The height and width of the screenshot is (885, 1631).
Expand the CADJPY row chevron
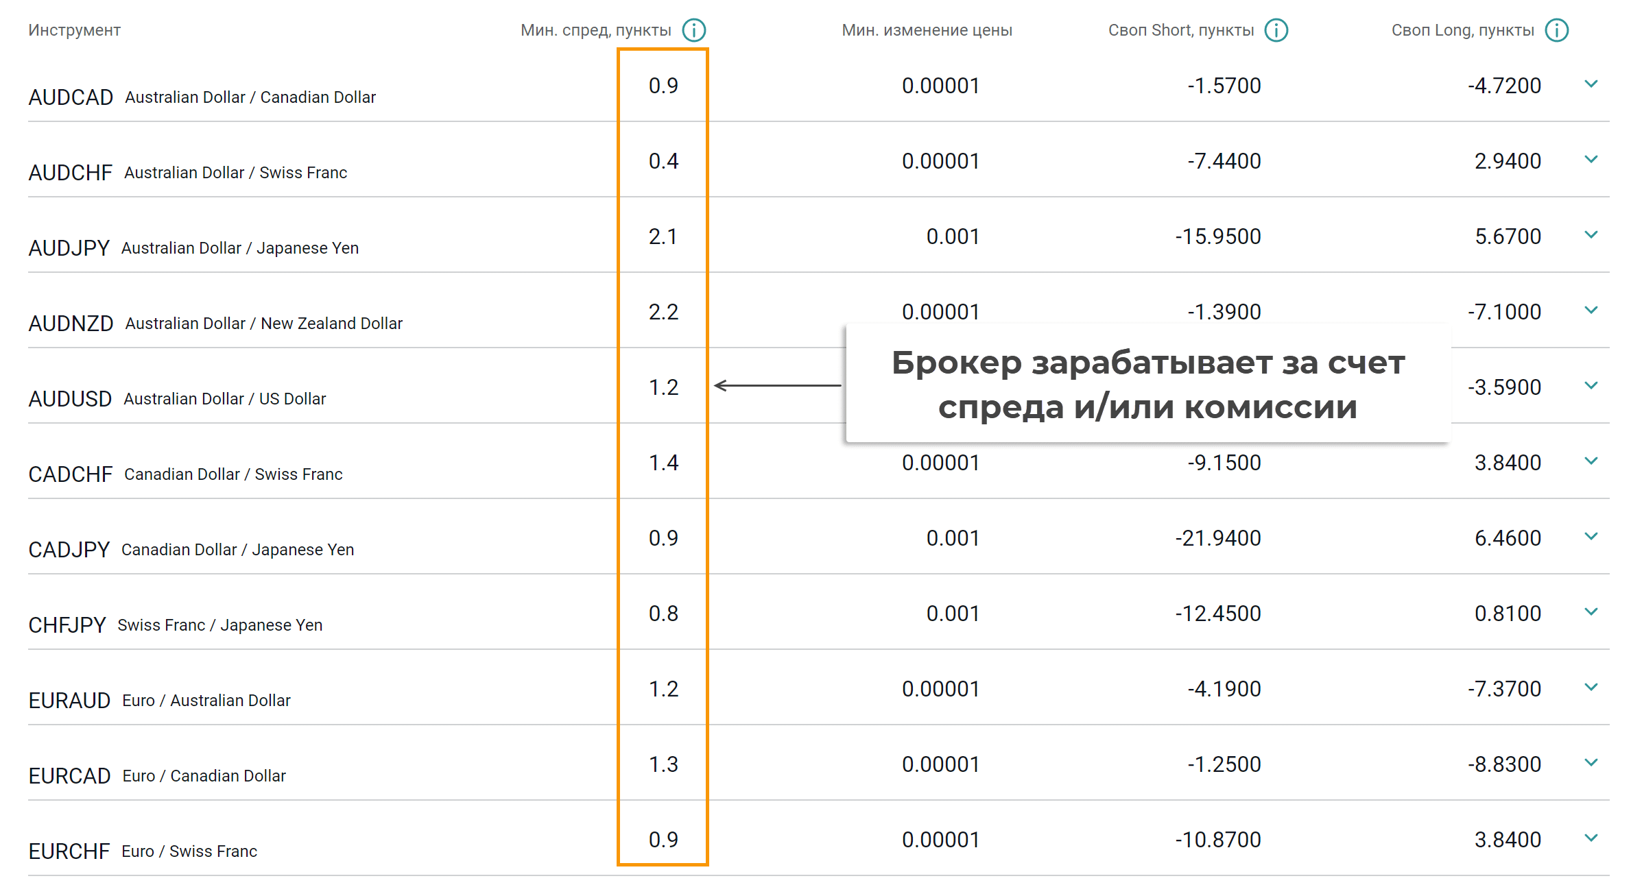pyautogui.click(x=1591, y=537)
